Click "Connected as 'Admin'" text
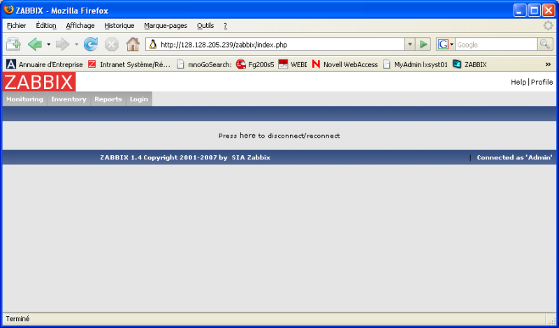Screen dimensions: 559x328 pos(515,157)
